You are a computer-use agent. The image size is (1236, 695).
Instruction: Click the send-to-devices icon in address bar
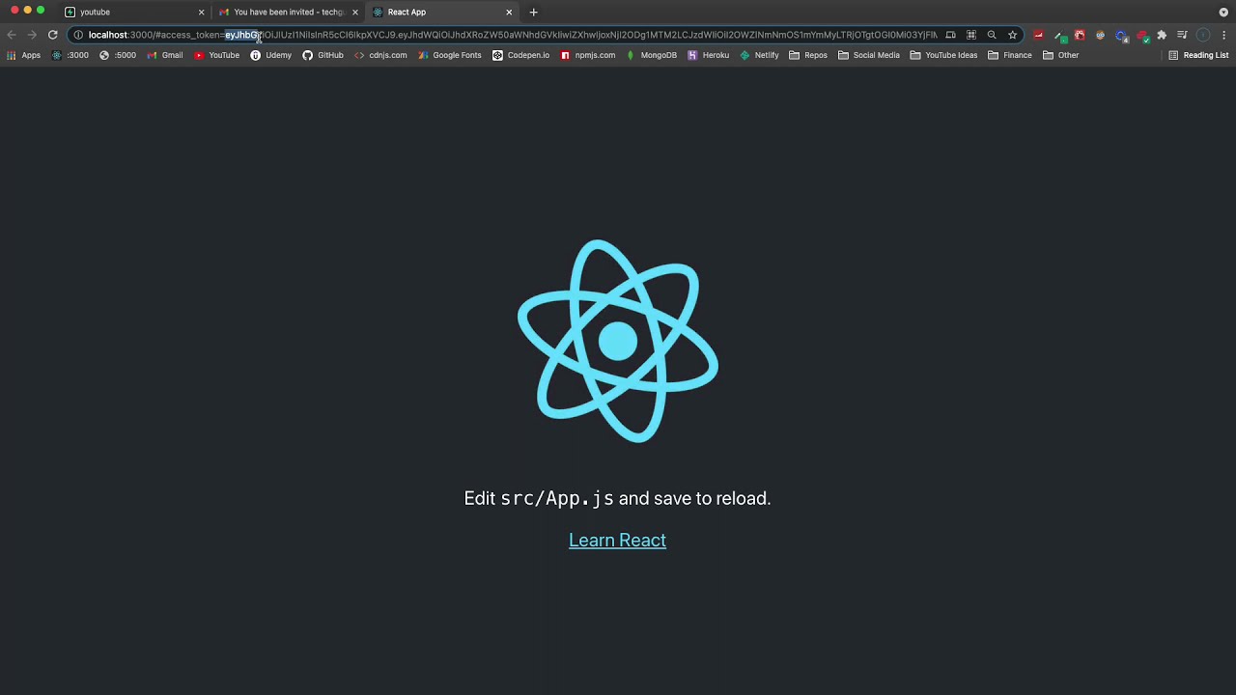[950, 35]
